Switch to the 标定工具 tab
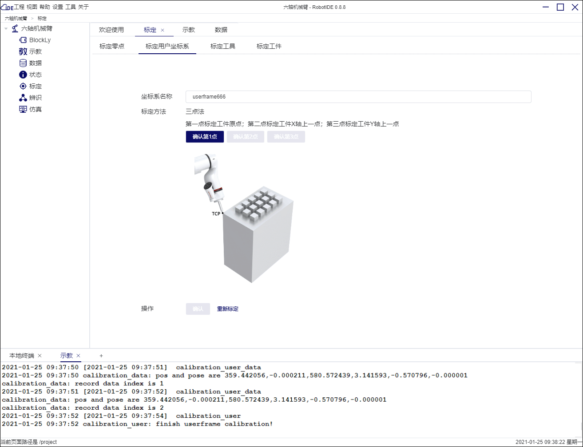This screenshot has width=583, height=447. 223,46
